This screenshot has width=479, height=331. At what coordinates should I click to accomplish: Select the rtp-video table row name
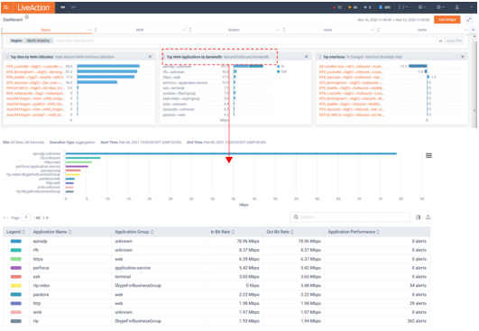tap(41, 286)
